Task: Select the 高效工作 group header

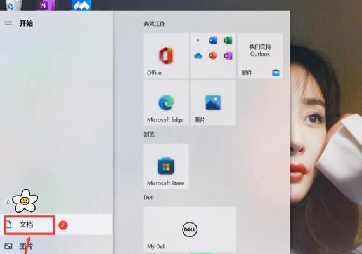Action: [x=154, y=23]
